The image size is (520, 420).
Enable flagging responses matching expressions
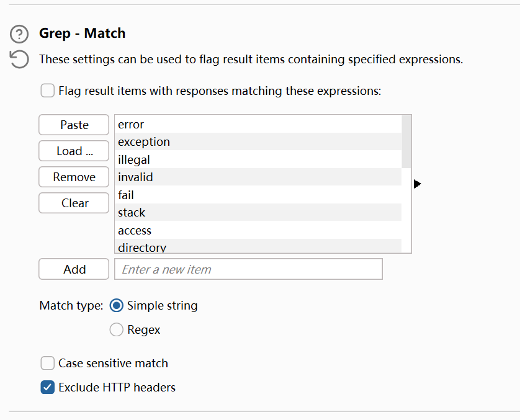[x=48, y=91]
